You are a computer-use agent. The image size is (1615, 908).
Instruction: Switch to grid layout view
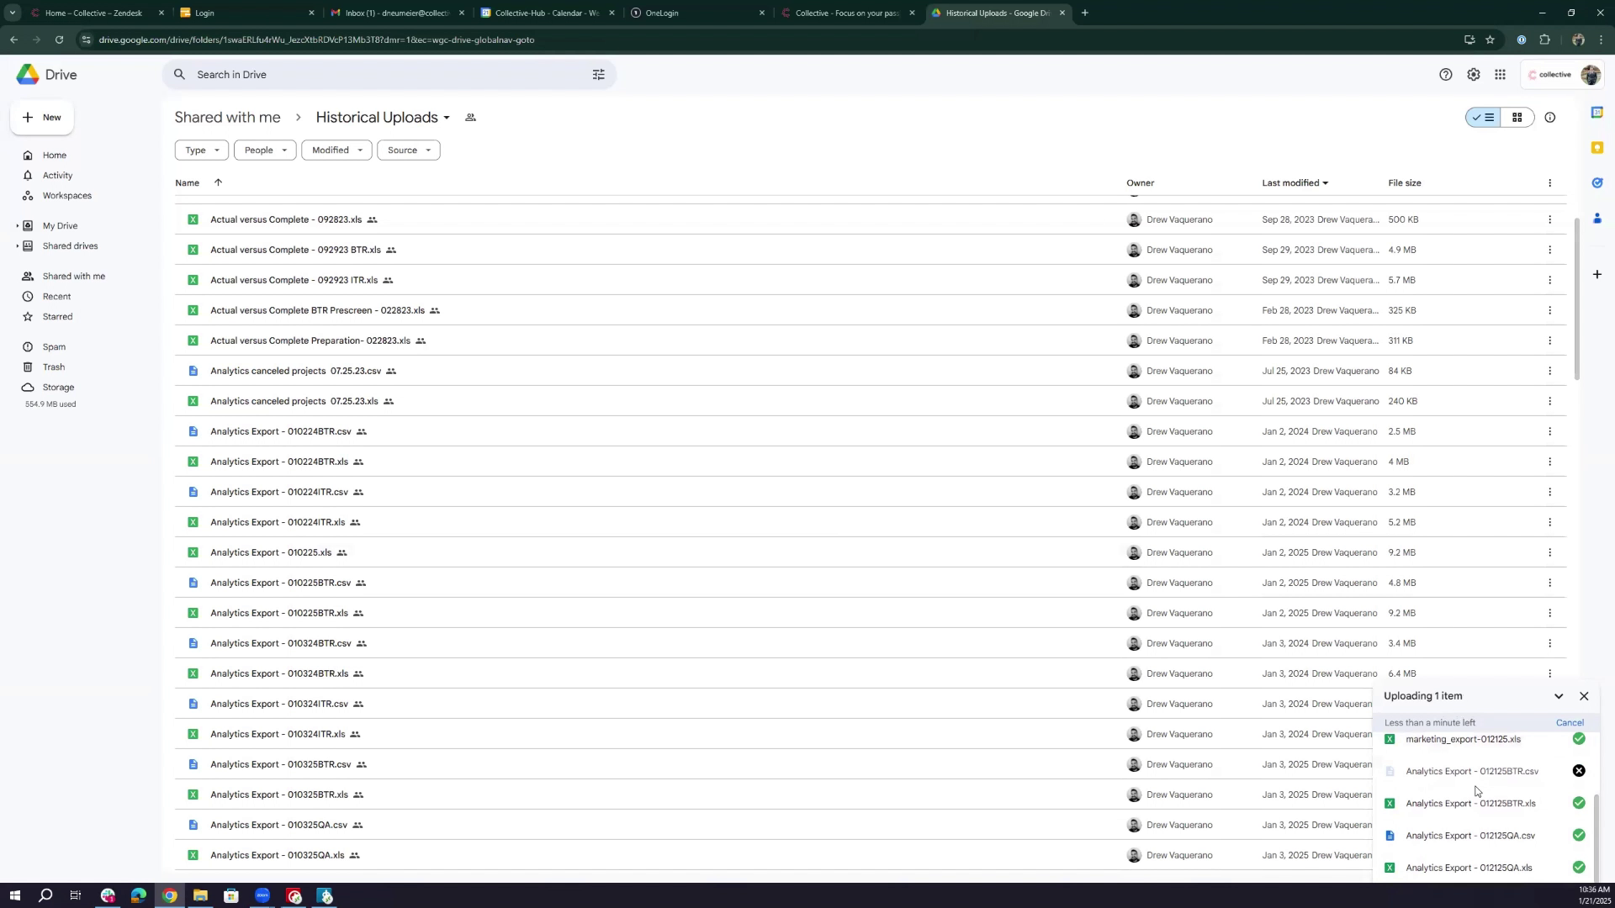pyautogui.click(x=1517, y=118)
